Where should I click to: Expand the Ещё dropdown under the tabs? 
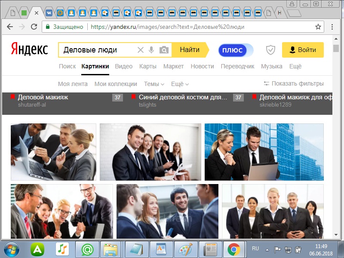click(180, 84)
